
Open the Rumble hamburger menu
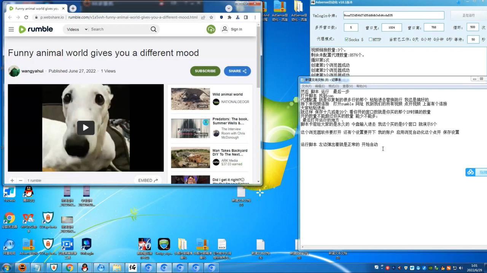point(11,29)
